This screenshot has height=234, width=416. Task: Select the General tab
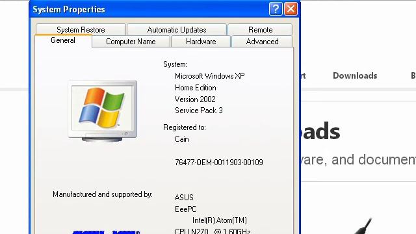(63, 40)
